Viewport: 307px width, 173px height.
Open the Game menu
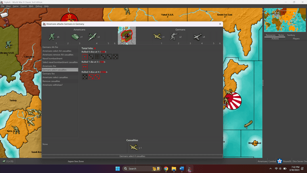click(16, 6)
